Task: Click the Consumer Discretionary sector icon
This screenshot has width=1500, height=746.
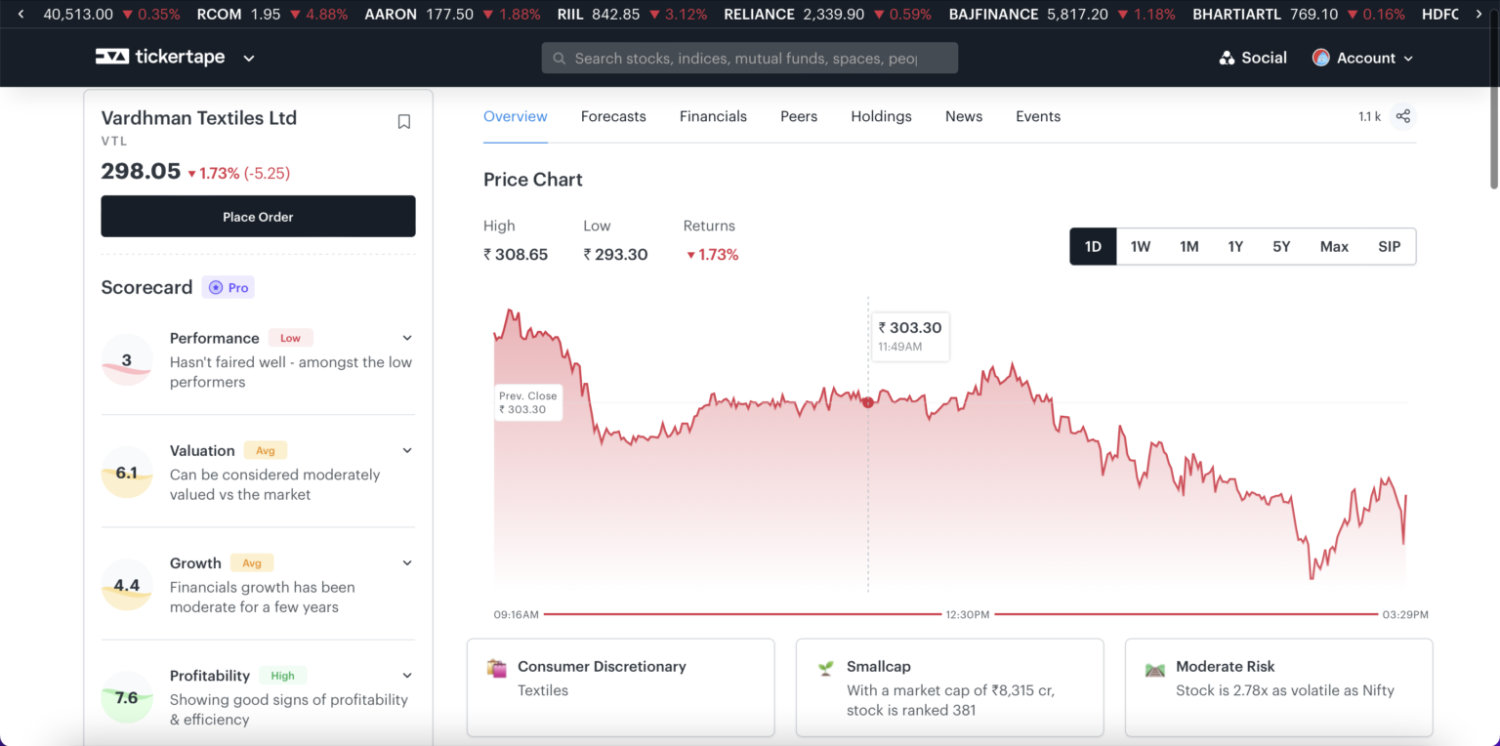Action: (497, 669)
